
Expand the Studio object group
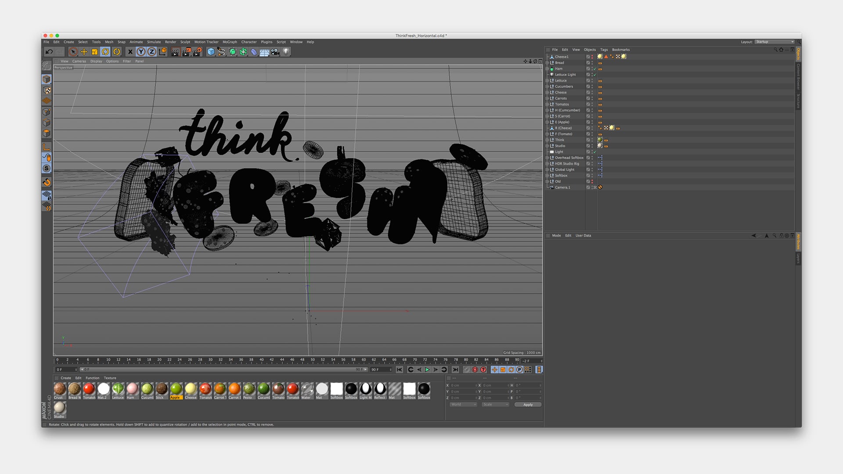[547, 146]
